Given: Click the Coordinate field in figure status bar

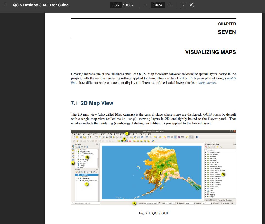Looking at the screenshot, I should coord(152,203).
